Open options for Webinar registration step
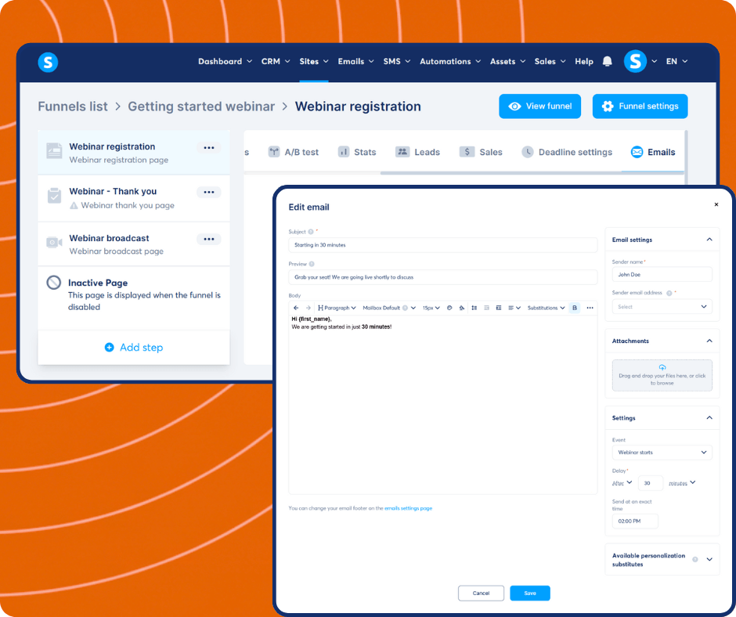 [x=209, y=147]
